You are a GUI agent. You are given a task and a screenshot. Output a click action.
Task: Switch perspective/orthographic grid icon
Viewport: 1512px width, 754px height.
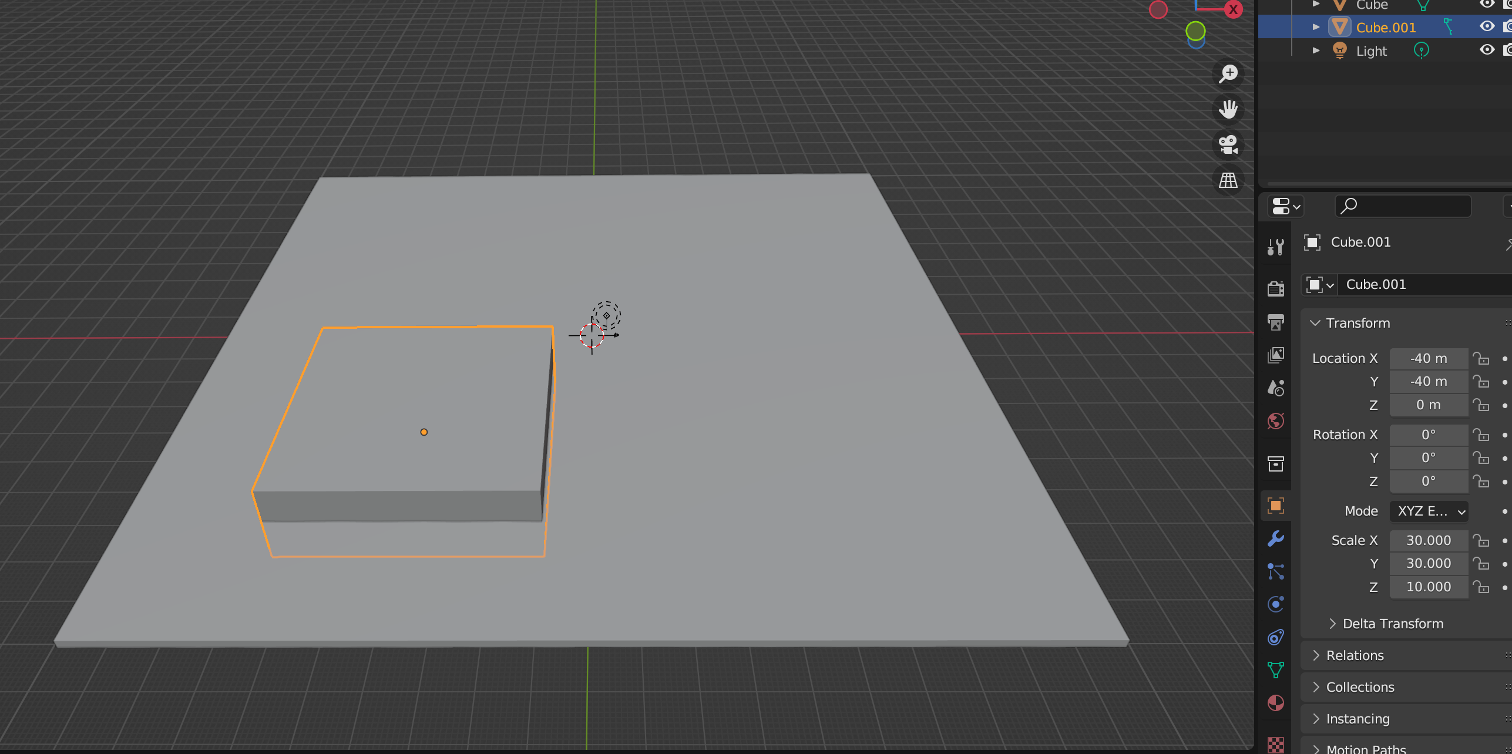pos(1228,180)
